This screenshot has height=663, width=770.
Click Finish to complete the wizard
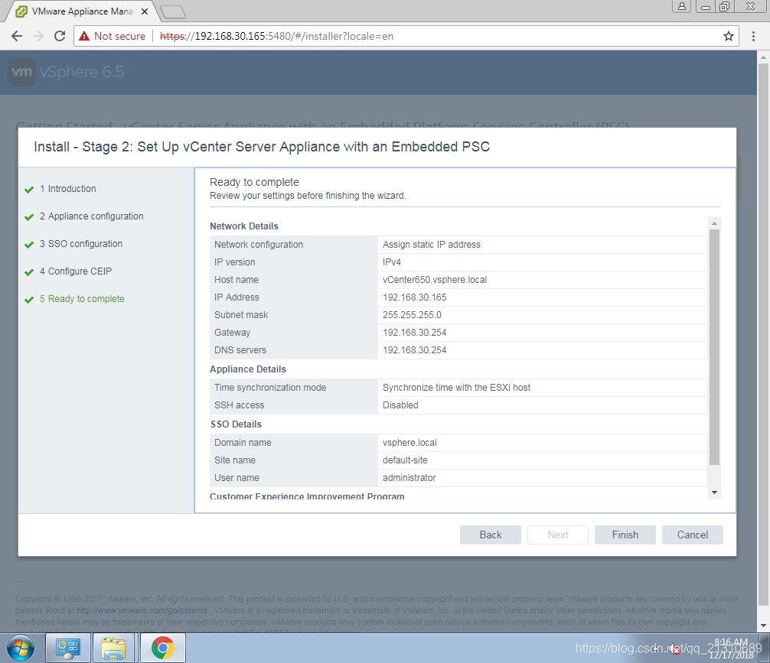tap(625, 535)
